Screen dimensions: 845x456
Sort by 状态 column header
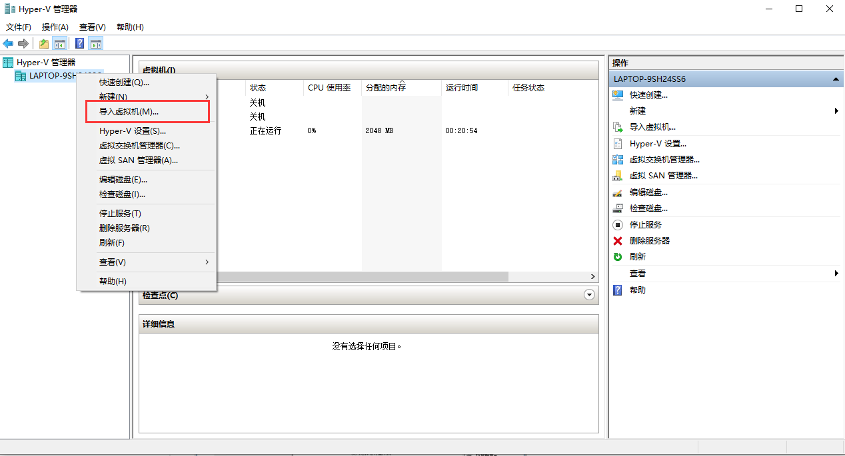tap(275, 88)
